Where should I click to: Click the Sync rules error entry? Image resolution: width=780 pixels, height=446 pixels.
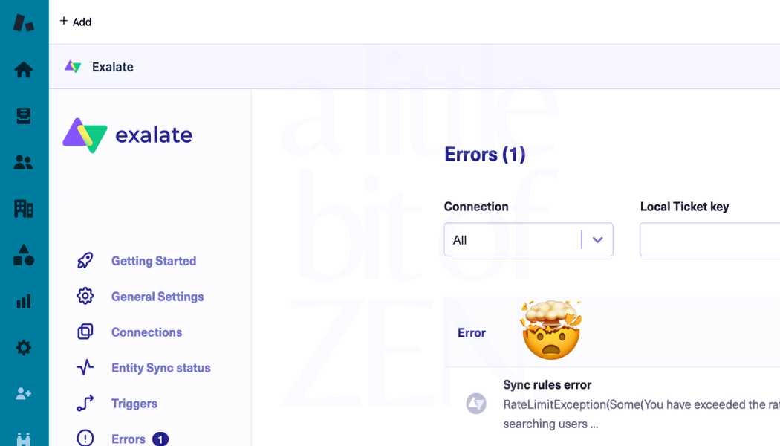coord(547,384)
